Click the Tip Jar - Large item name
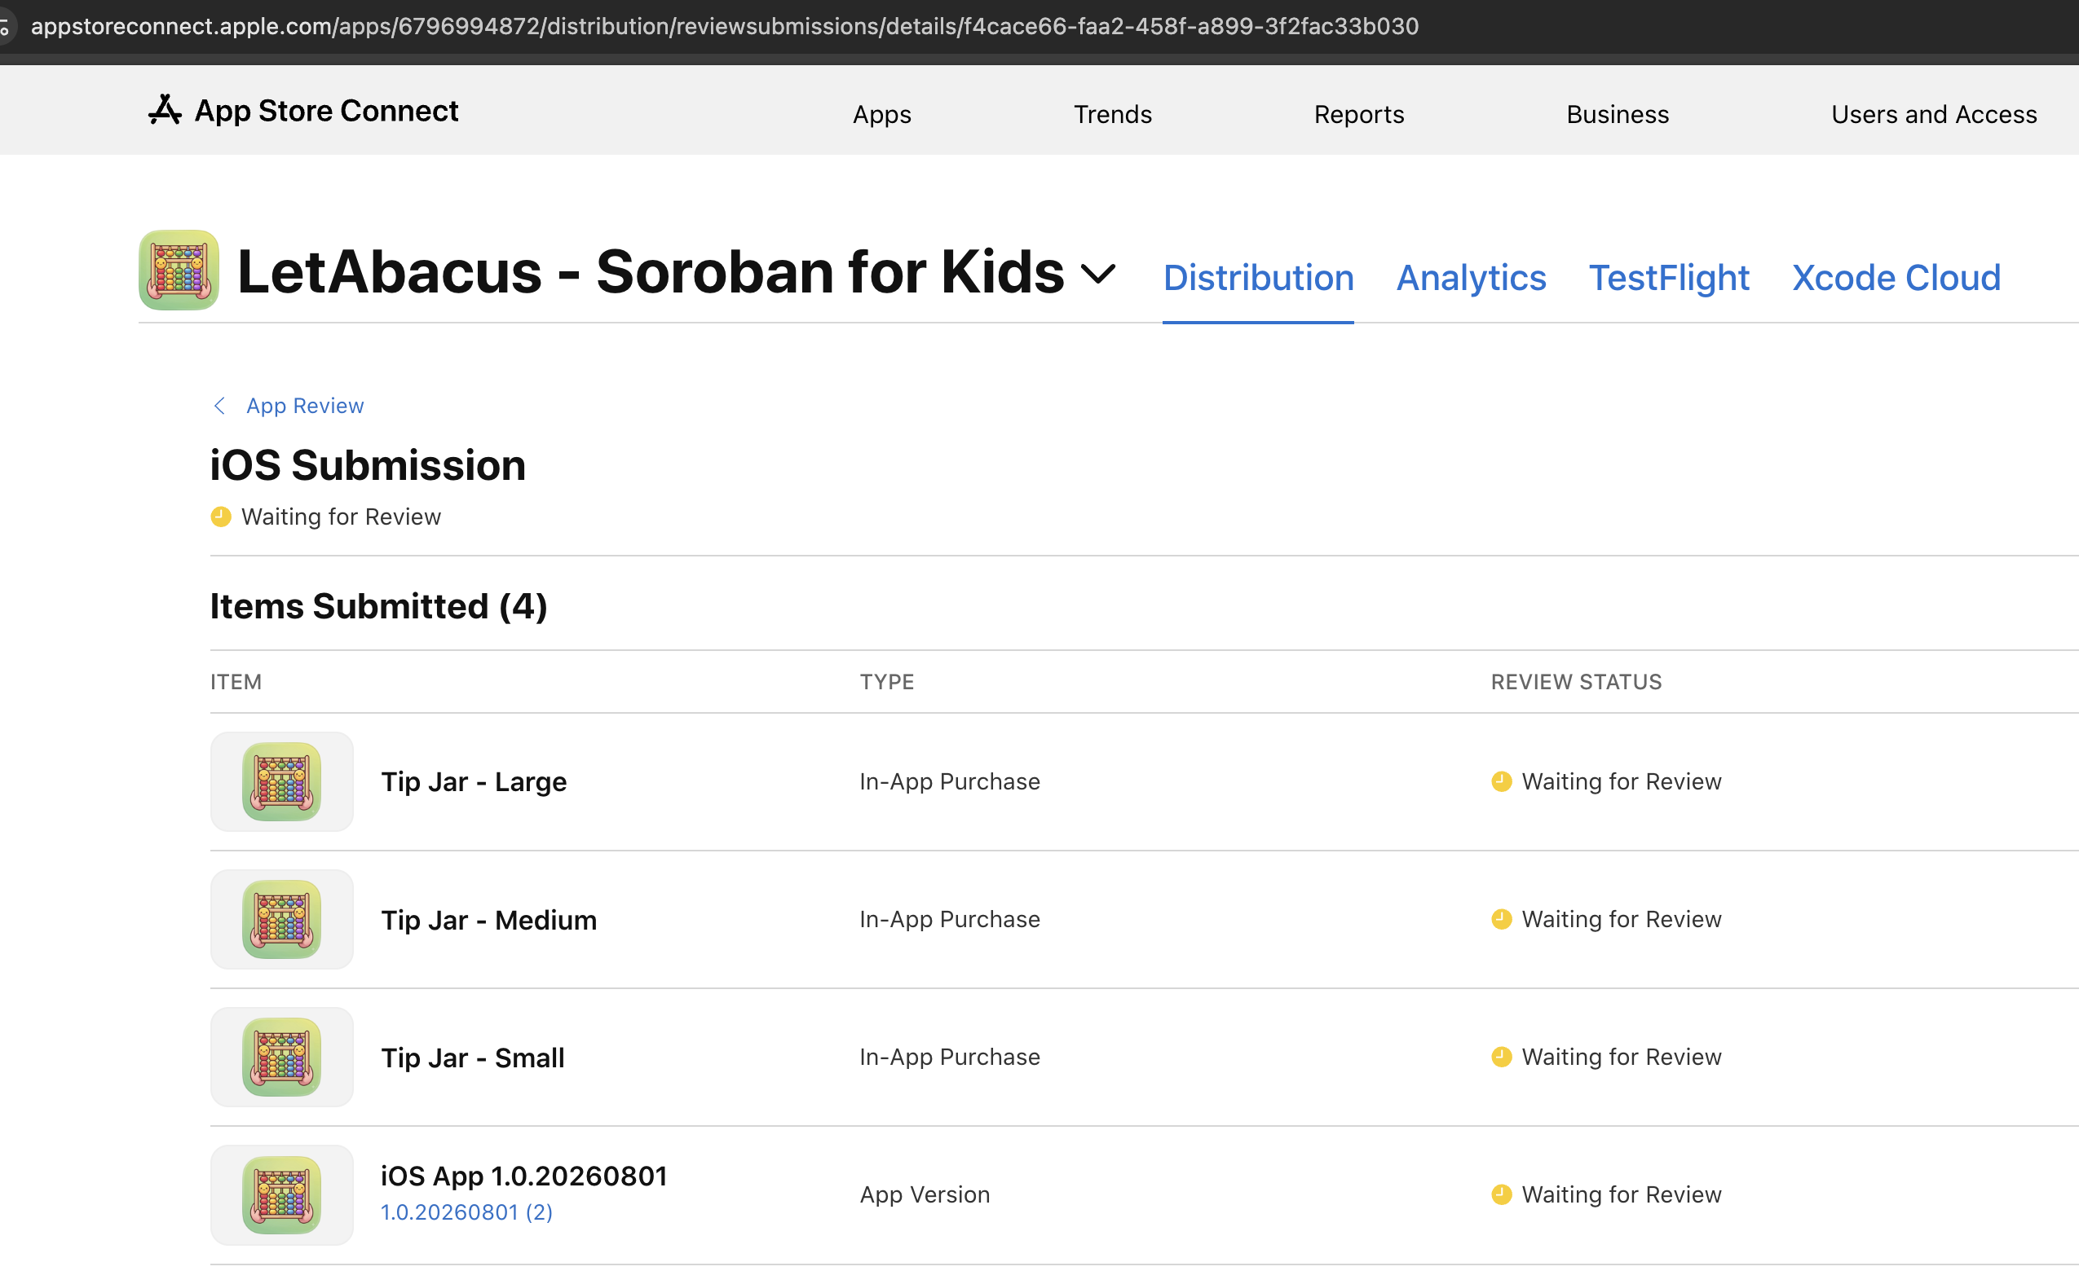The image size is (2079, 1271). click(474, 781)
